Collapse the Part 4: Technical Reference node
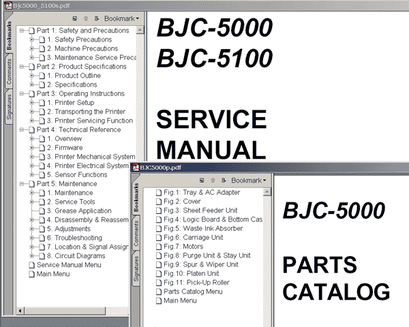The width and height of the screenshot is (409, 327). click(x=22, y=130)
